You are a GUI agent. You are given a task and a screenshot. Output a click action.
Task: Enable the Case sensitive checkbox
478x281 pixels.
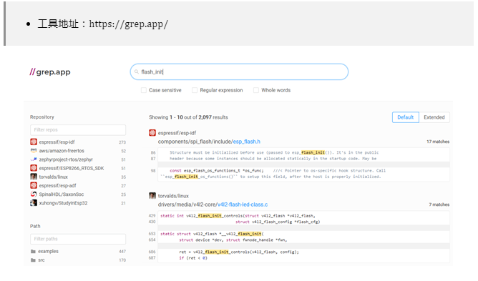[144, 90]
